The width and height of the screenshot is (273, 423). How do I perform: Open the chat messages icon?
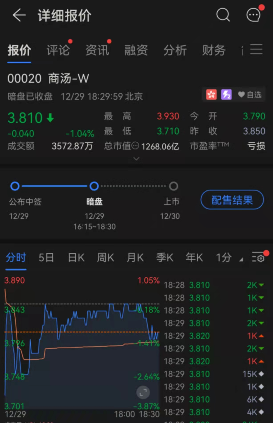pyautogui.click(x=254, y=15)
